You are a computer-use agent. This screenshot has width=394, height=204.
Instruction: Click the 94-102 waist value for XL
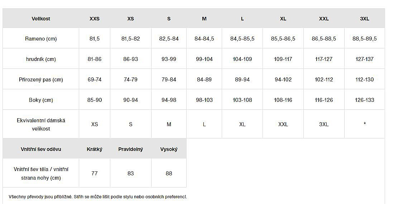click(283, 80)
